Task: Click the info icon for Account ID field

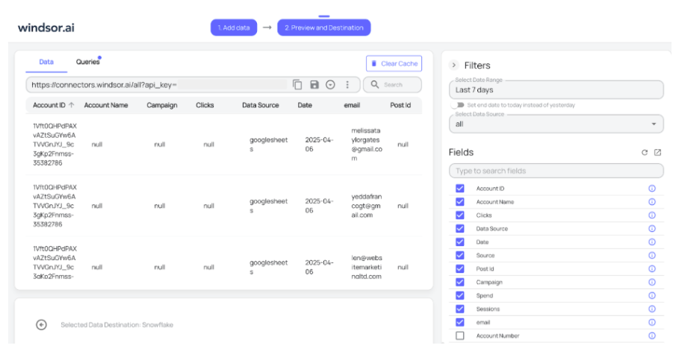Action: click(x=651, y=189)
